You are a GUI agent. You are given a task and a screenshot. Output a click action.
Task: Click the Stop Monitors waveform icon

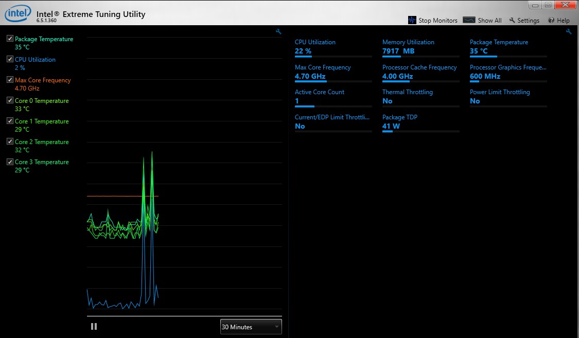tap(412, 20)
